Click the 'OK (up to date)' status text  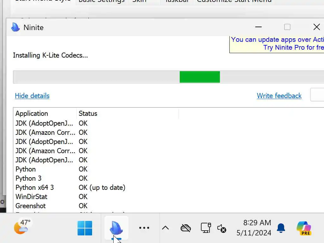(102, 188)
